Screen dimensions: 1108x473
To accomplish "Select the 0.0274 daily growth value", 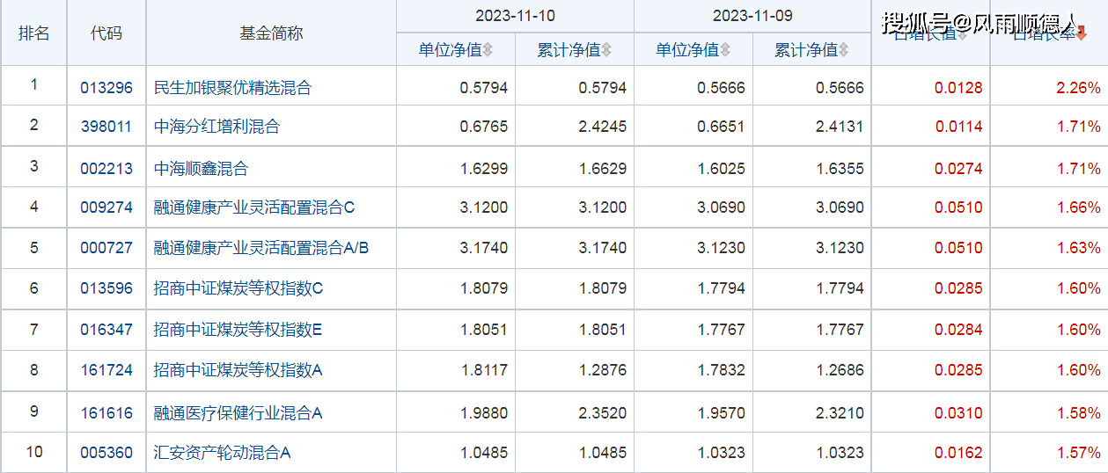I will click(958, 168).
